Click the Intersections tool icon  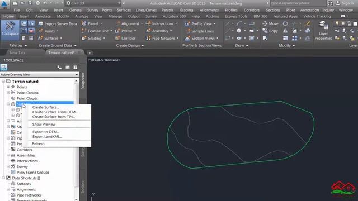[x=148, y=23]
